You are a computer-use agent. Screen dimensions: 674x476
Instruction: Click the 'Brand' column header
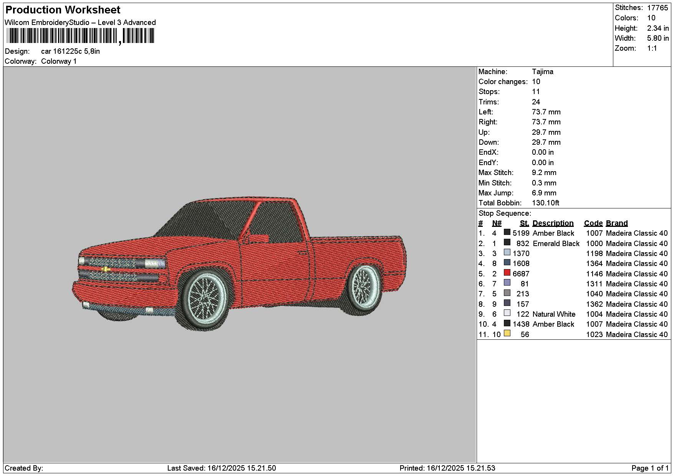pos(617,223)
